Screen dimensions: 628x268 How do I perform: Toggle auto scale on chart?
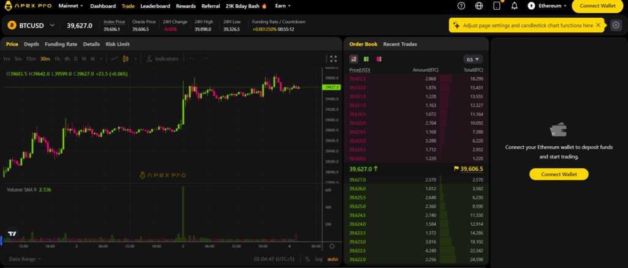(332, 259)
